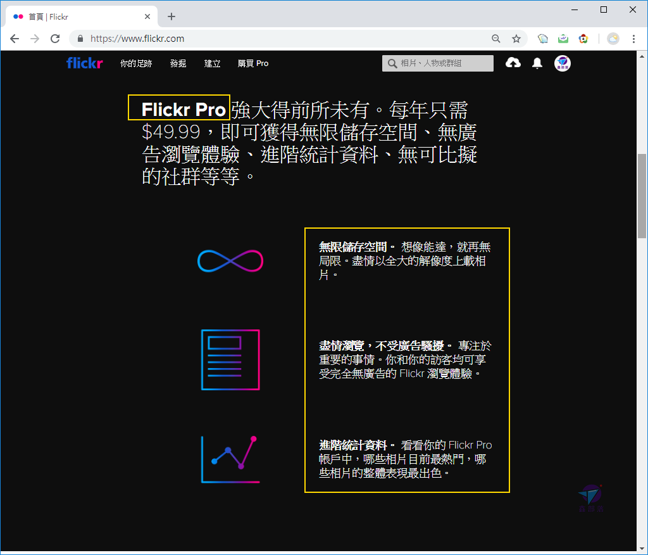The width and height of the screenshot is (648, 555).
Task: Click the browser forward arrow
Action: tap(35, 39)
